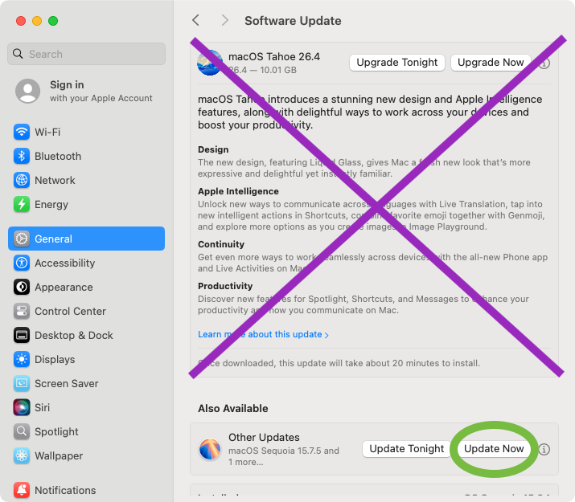Click Upgrade Now button

click(491, 63)
